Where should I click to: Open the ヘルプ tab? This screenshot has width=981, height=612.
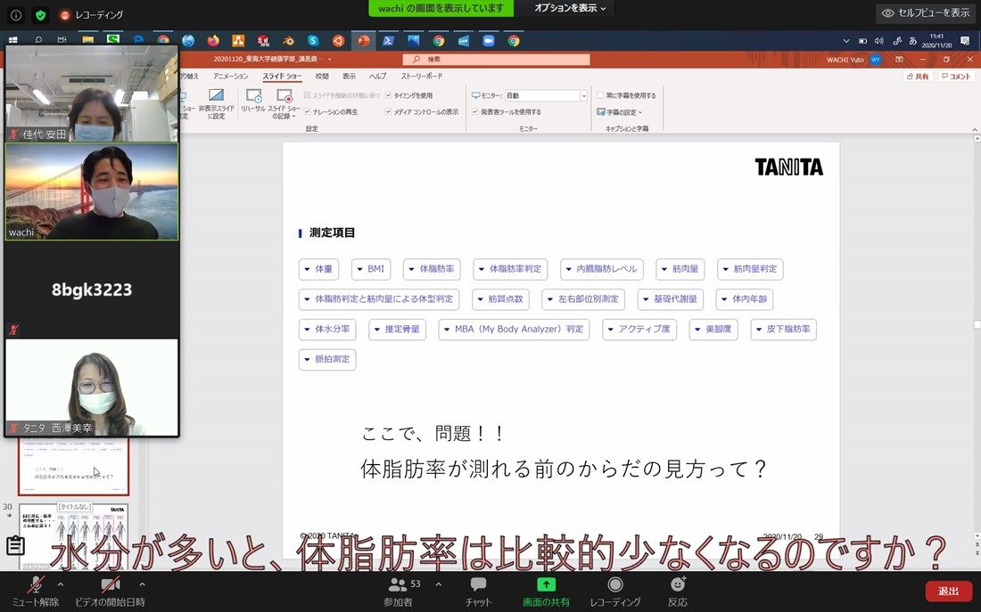(377, 77)
